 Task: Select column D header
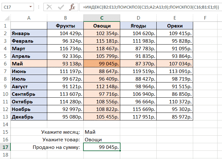pos(138,18)
